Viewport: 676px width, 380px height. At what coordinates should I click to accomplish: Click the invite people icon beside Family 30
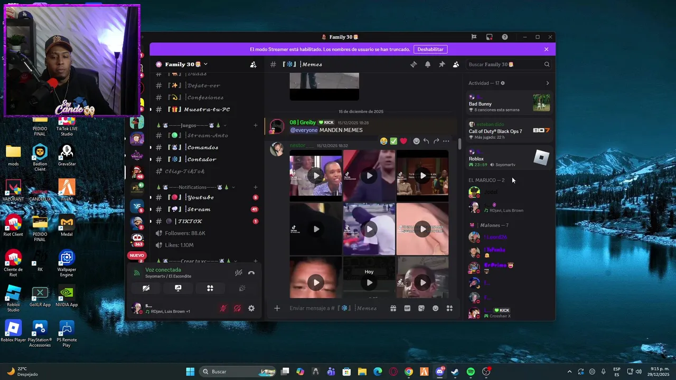(x=253, y=64)
